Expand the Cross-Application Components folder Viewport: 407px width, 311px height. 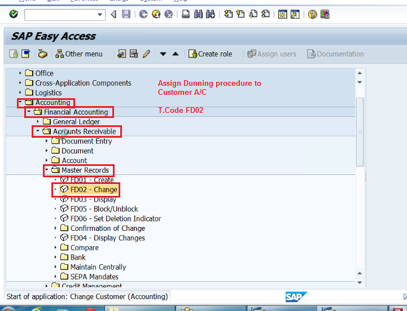[x=20, y=83]
